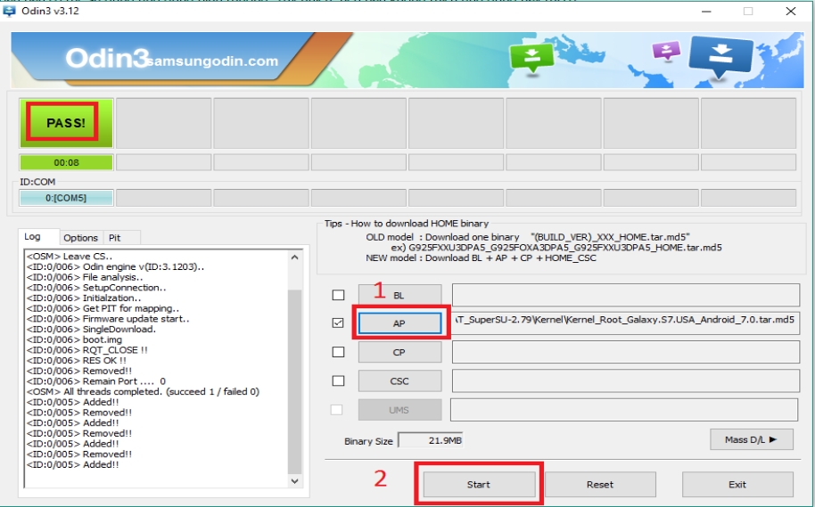This screenshot has height=507, width=815.
Task: Click the AP file button
Action: [x=399, y=323]
